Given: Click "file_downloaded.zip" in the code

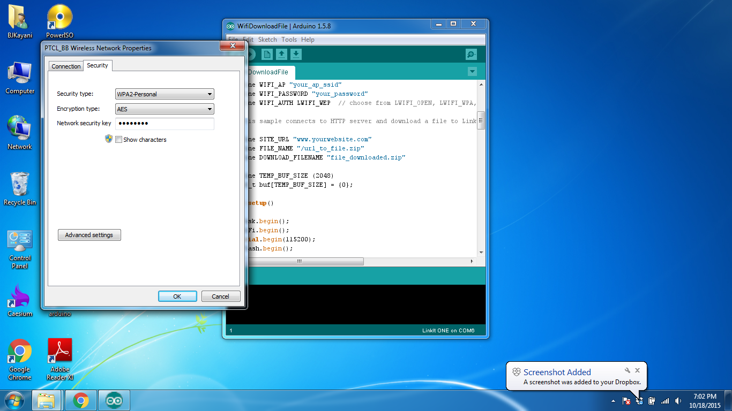Looking at the screenshot, I should [x=366, y=157].
